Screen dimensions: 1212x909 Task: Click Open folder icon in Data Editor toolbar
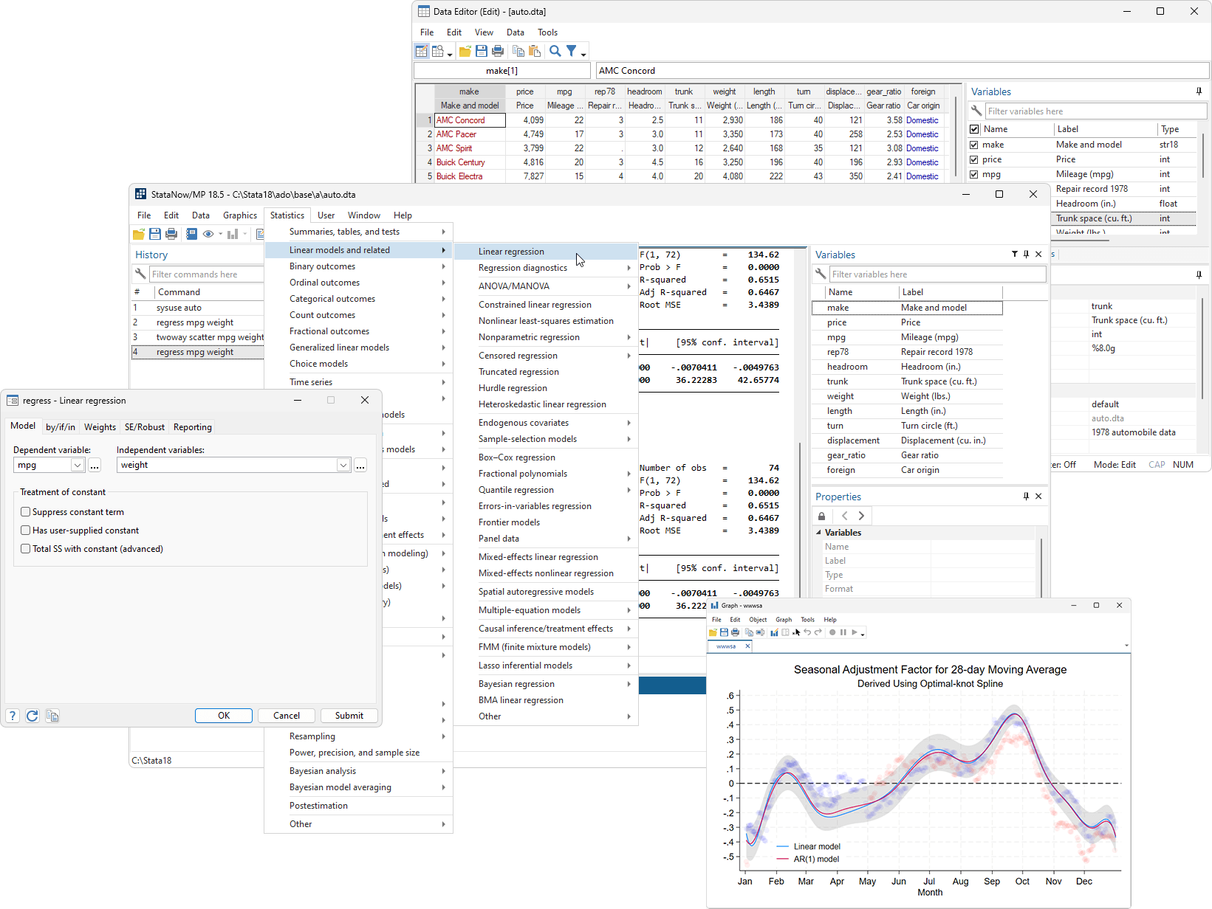(x=465, y=51)
